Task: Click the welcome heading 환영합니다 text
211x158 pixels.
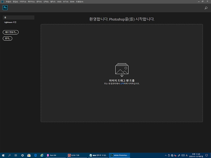Action: pos(122,19)
